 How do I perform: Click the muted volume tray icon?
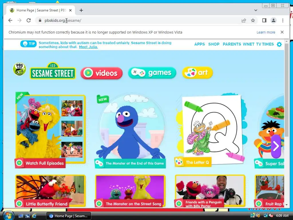271,215
